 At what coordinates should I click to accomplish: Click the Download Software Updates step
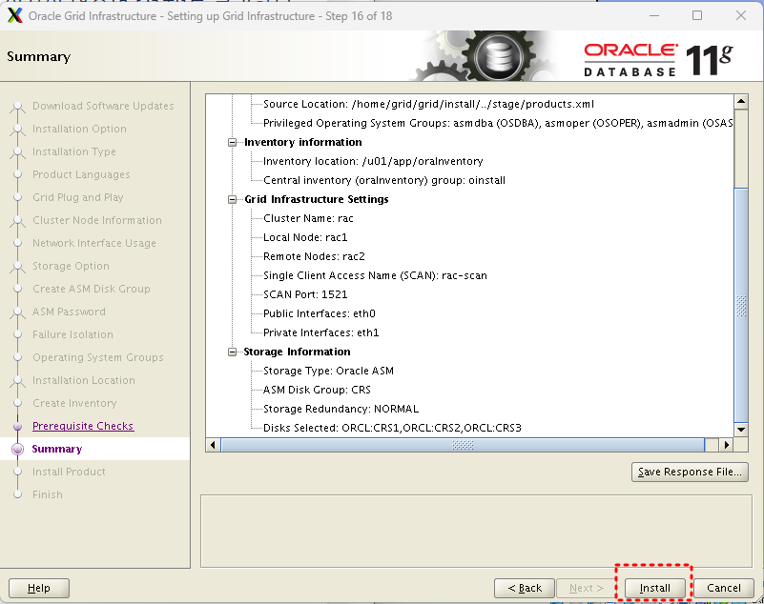103,106
